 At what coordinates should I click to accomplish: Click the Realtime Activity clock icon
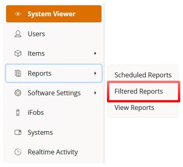tap(18, 152)
